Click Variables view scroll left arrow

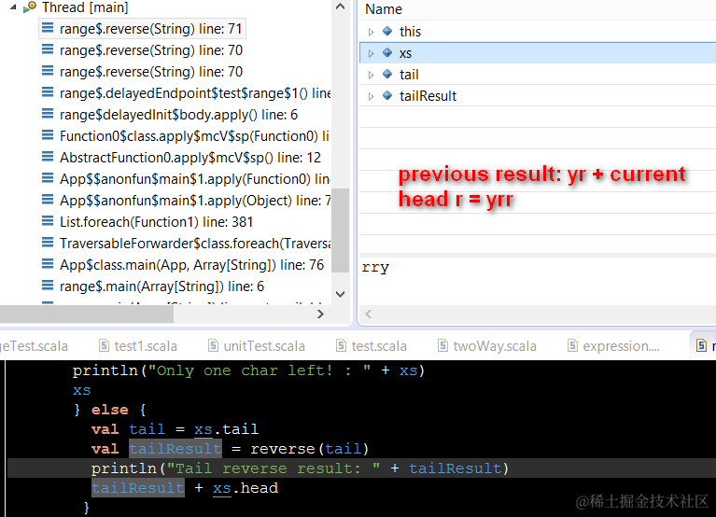click(x=369, y=314)
